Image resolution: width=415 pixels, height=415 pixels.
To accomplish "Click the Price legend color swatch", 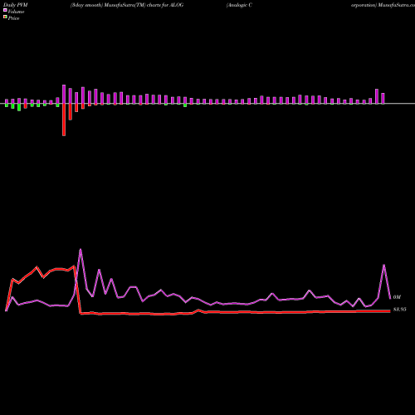I will coord(5,17).
